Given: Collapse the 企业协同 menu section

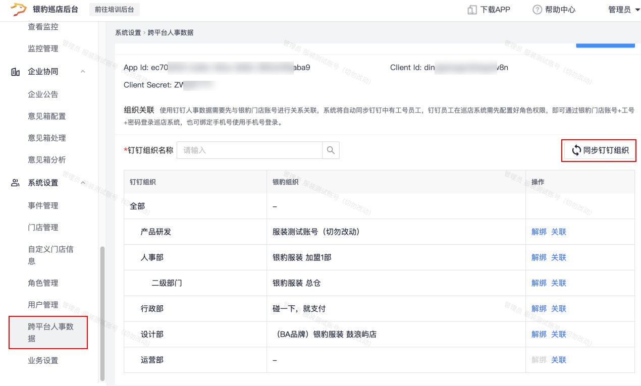Looking at the screenshot, I should 83,72.
